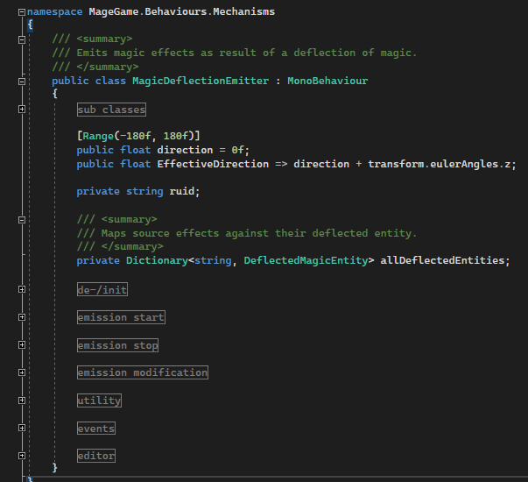Click the collapsed 'sub classes' label box
This screenshot has width=528, height=482.
(x=110, y=110)
